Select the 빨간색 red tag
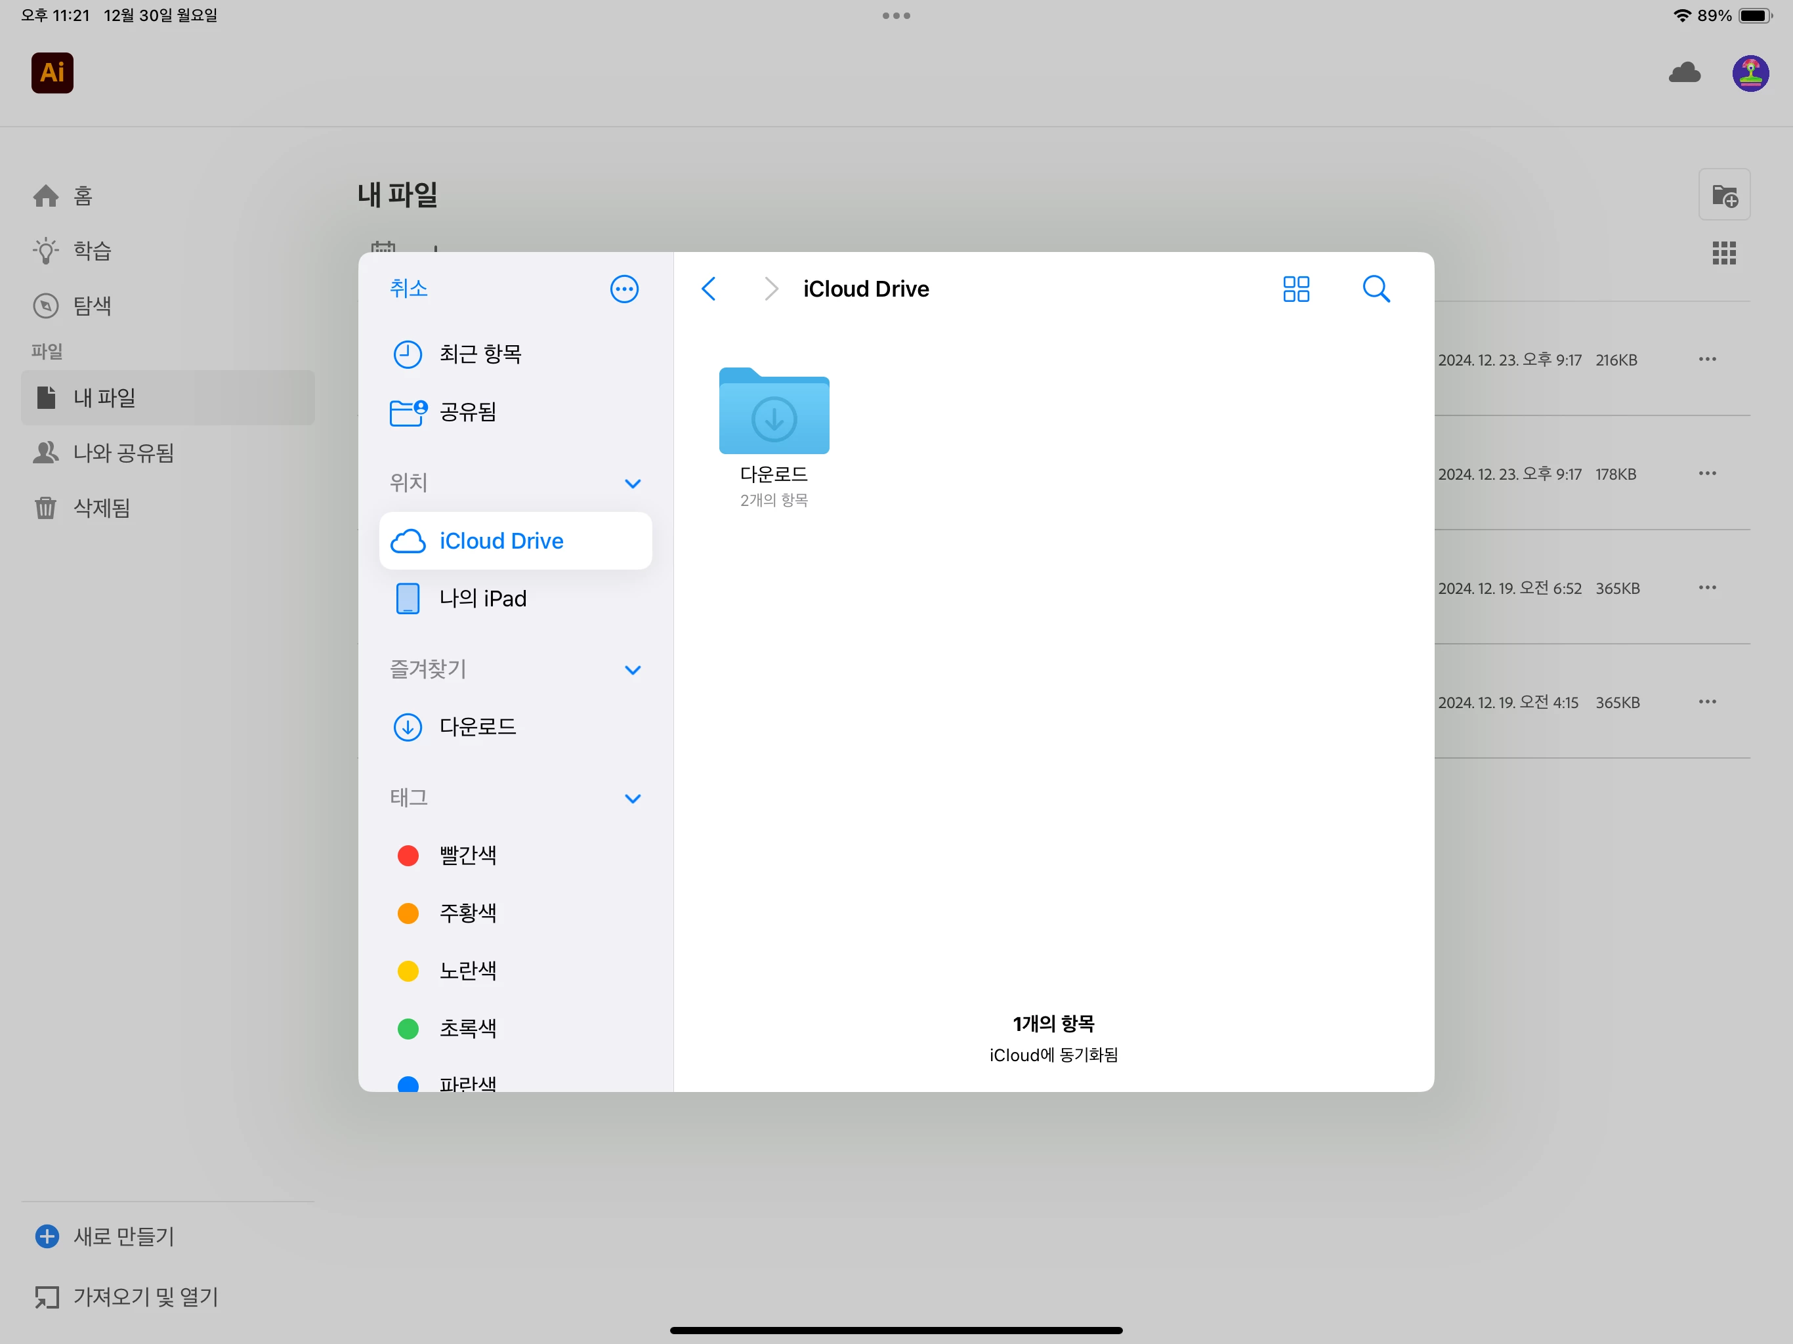This screenshot has height=1344, width=1793. pos(467,855)
